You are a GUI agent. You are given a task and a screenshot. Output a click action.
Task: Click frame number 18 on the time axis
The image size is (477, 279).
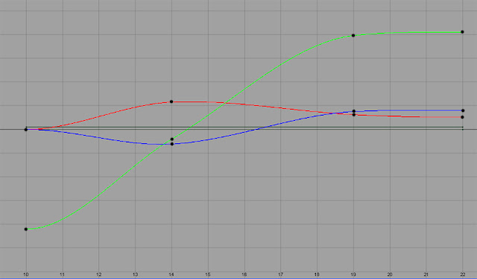coord(317,275)
